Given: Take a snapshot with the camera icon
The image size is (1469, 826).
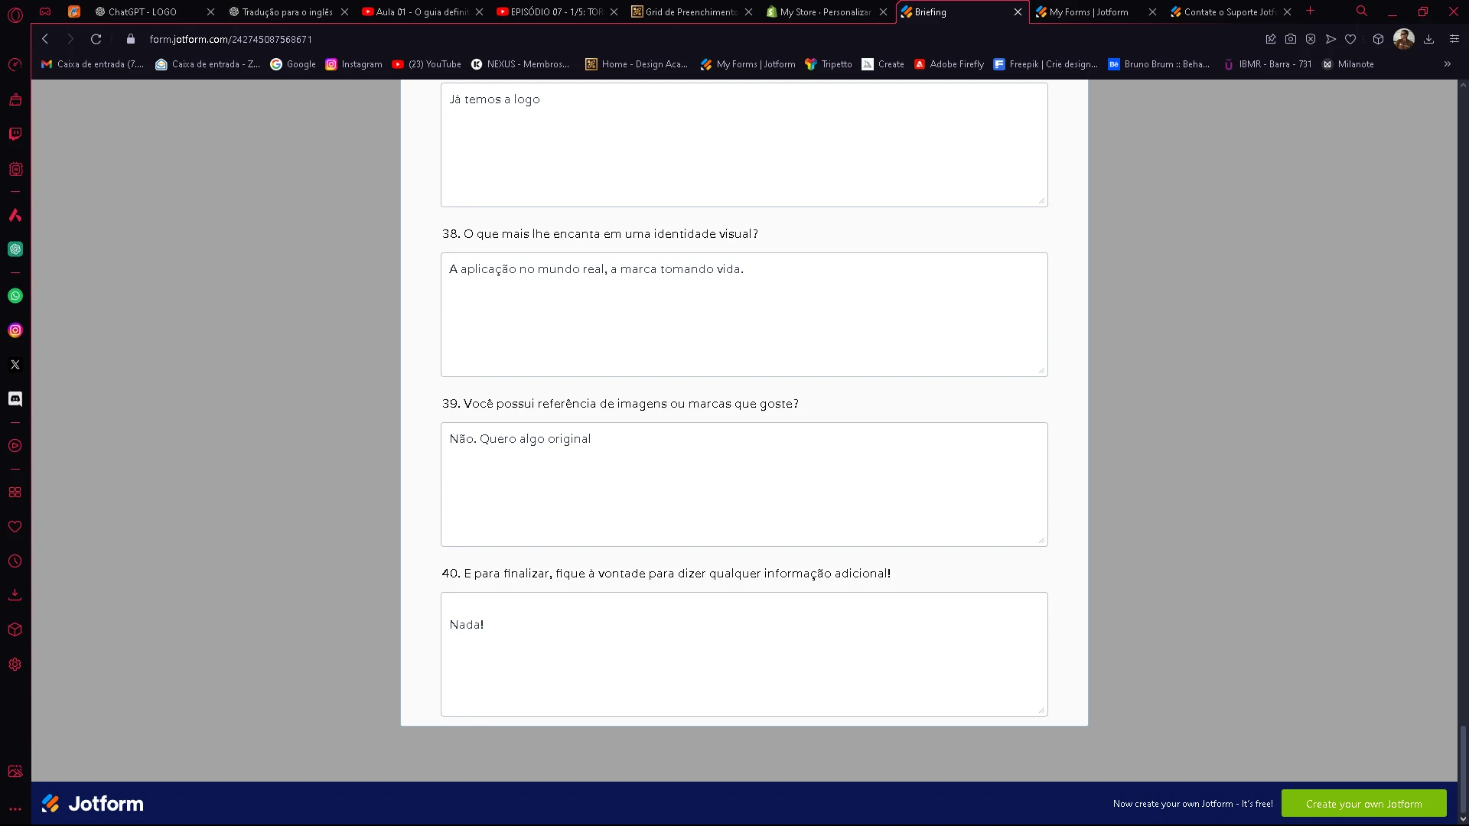Looking at the screenshot, I should (1291, 39).
